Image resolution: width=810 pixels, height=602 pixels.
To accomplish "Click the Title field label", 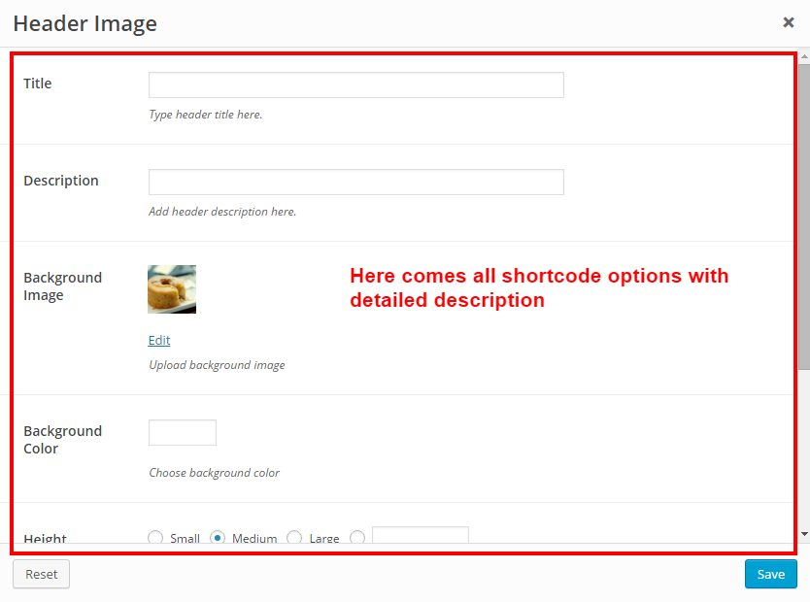I will click(38, 84).
